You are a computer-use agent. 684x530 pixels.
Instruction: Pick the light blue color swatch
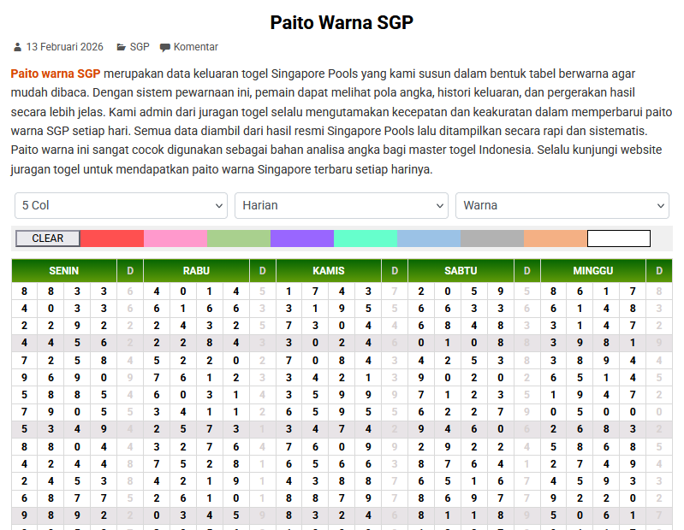click(x=429, y=238)
